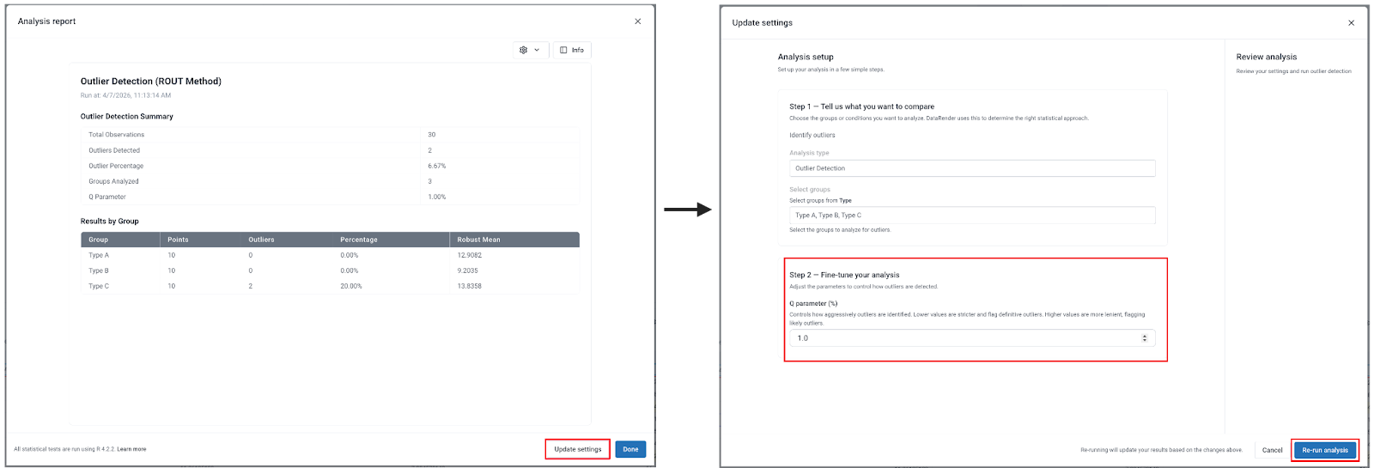Open the Learn more link
The image size is (1374, 468).
tap(131, 449)
